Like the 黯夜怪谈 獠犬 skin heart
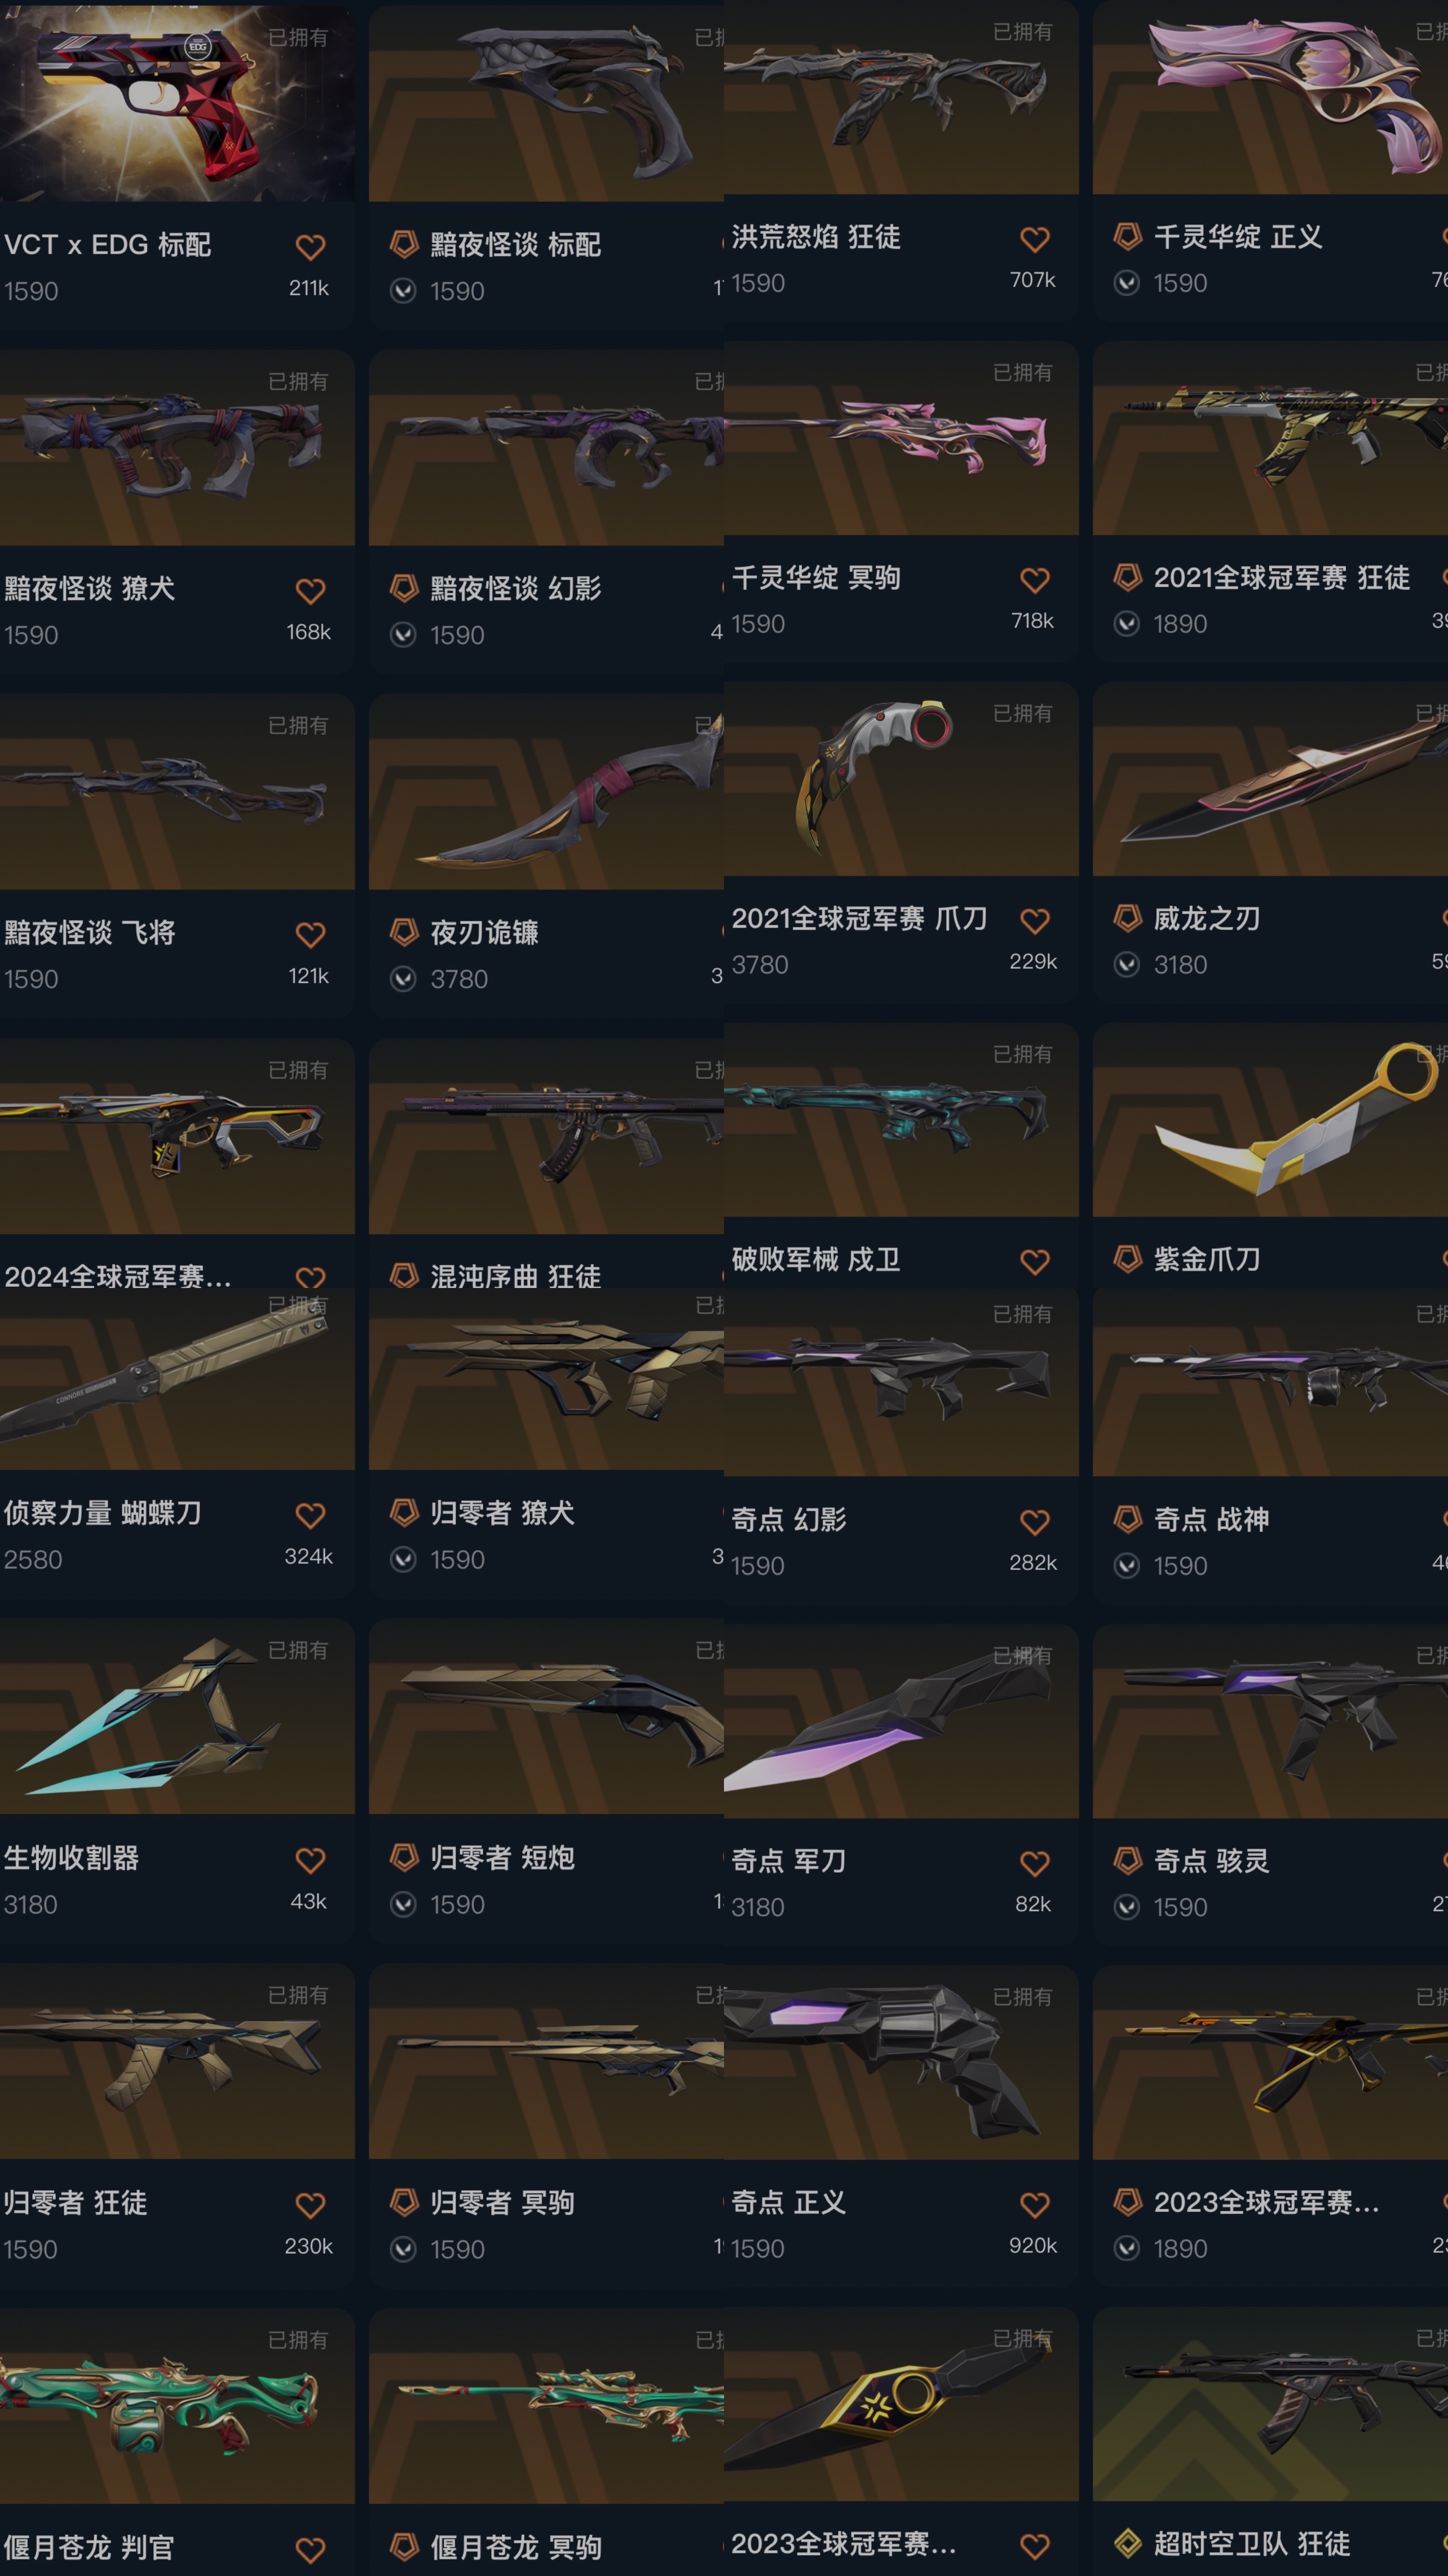The image size is (1448, 2576). click(310, 591)
